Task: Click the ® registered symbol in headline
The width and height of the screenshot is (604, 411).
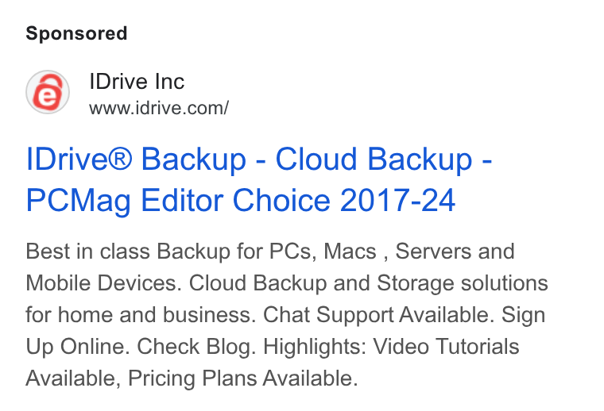Action: pos(119,159)
